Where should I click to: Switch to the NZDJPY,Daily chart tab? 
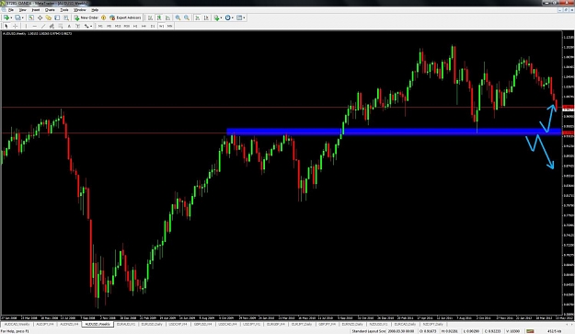pos(433,325)
